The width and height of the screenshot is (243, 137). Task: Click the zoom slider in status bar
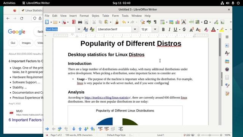pos(210,135)
